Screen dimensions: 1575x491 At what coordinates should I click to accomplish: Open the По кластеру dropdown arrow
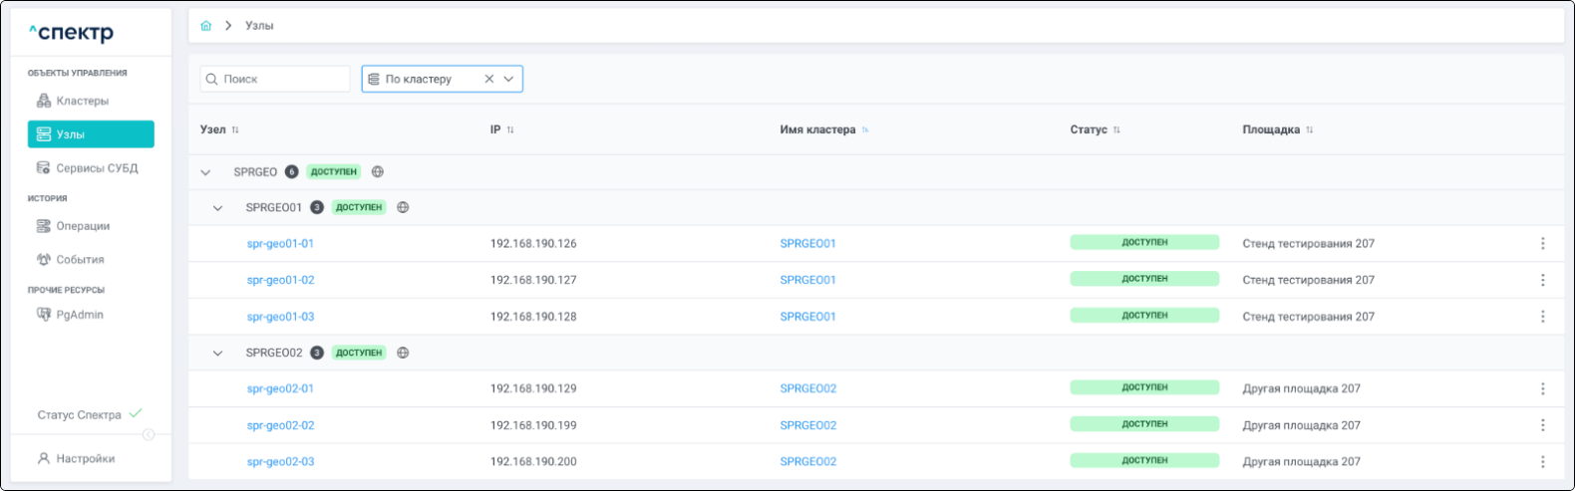pyautogui.click(x=508, y=79)
